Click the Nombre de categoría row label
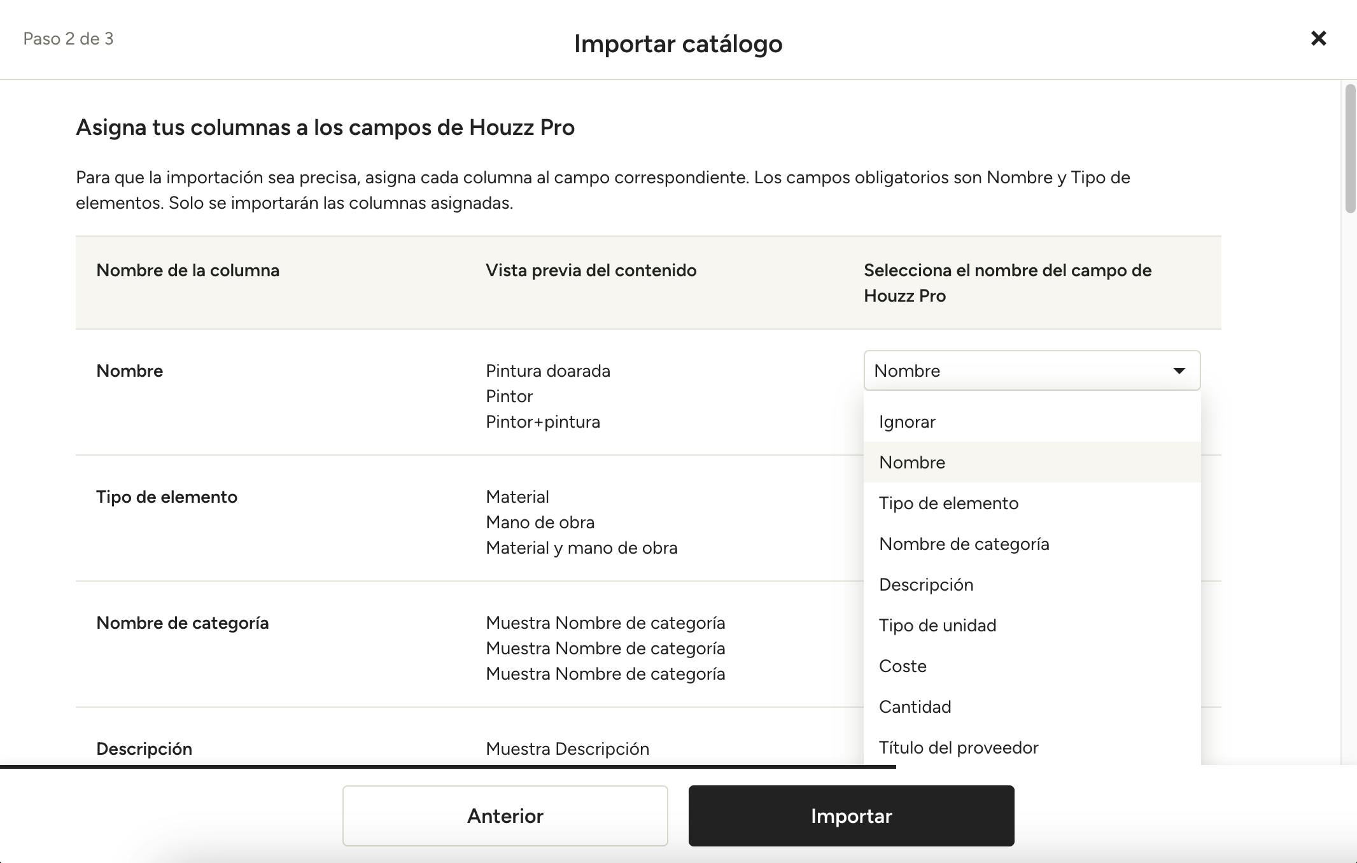This screenshot has height=863, width=1357. tap(182, 623)
